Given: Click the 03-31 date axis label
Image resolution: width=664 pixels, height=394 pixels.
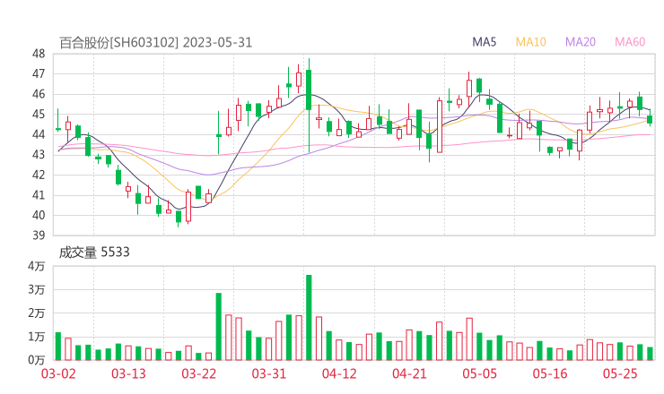Looking at the screenshot, I should click(269, 373).
